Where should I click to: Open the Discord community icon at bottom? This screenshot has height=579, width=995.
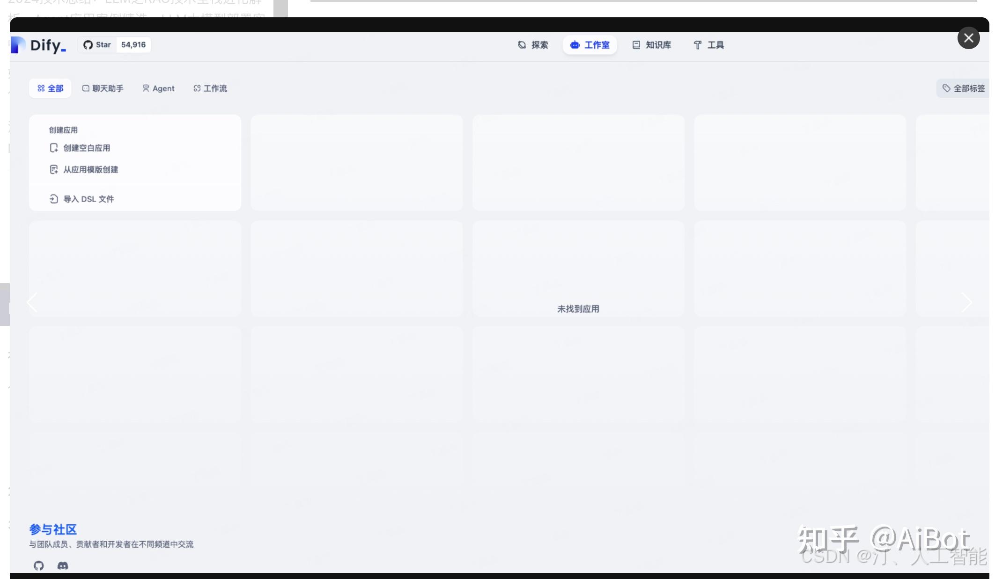(x=63, y=565)
